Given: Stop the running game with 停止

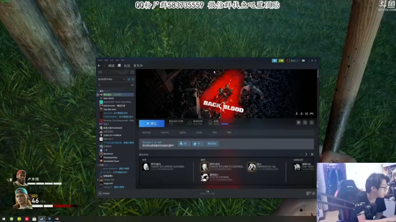Looking at the screenshot, I should pyautogui.click(x=151, y=123).
